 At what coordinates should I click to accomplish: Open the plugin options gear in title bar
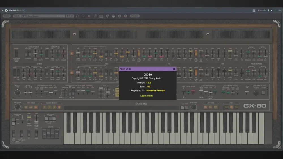(6, 10)
